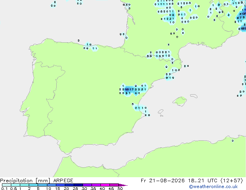Open the weatheronline.co.uk copyright link

pos(213,187)
